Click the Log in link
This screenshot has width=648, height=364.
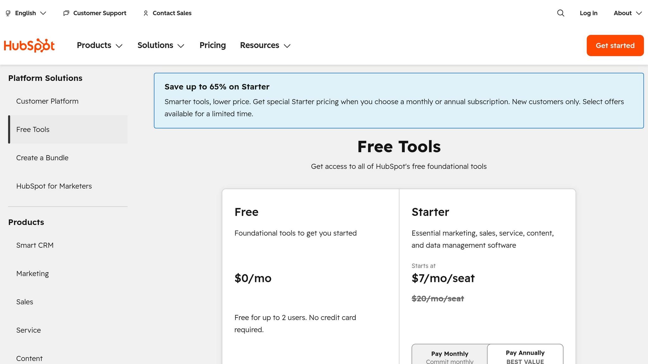589,13
